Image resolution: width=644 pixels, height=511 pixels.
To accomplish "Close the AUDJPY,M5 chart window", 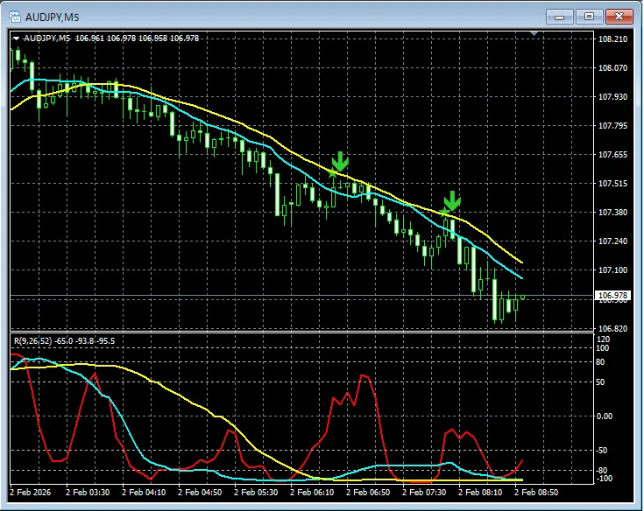I will coord(619,17).
